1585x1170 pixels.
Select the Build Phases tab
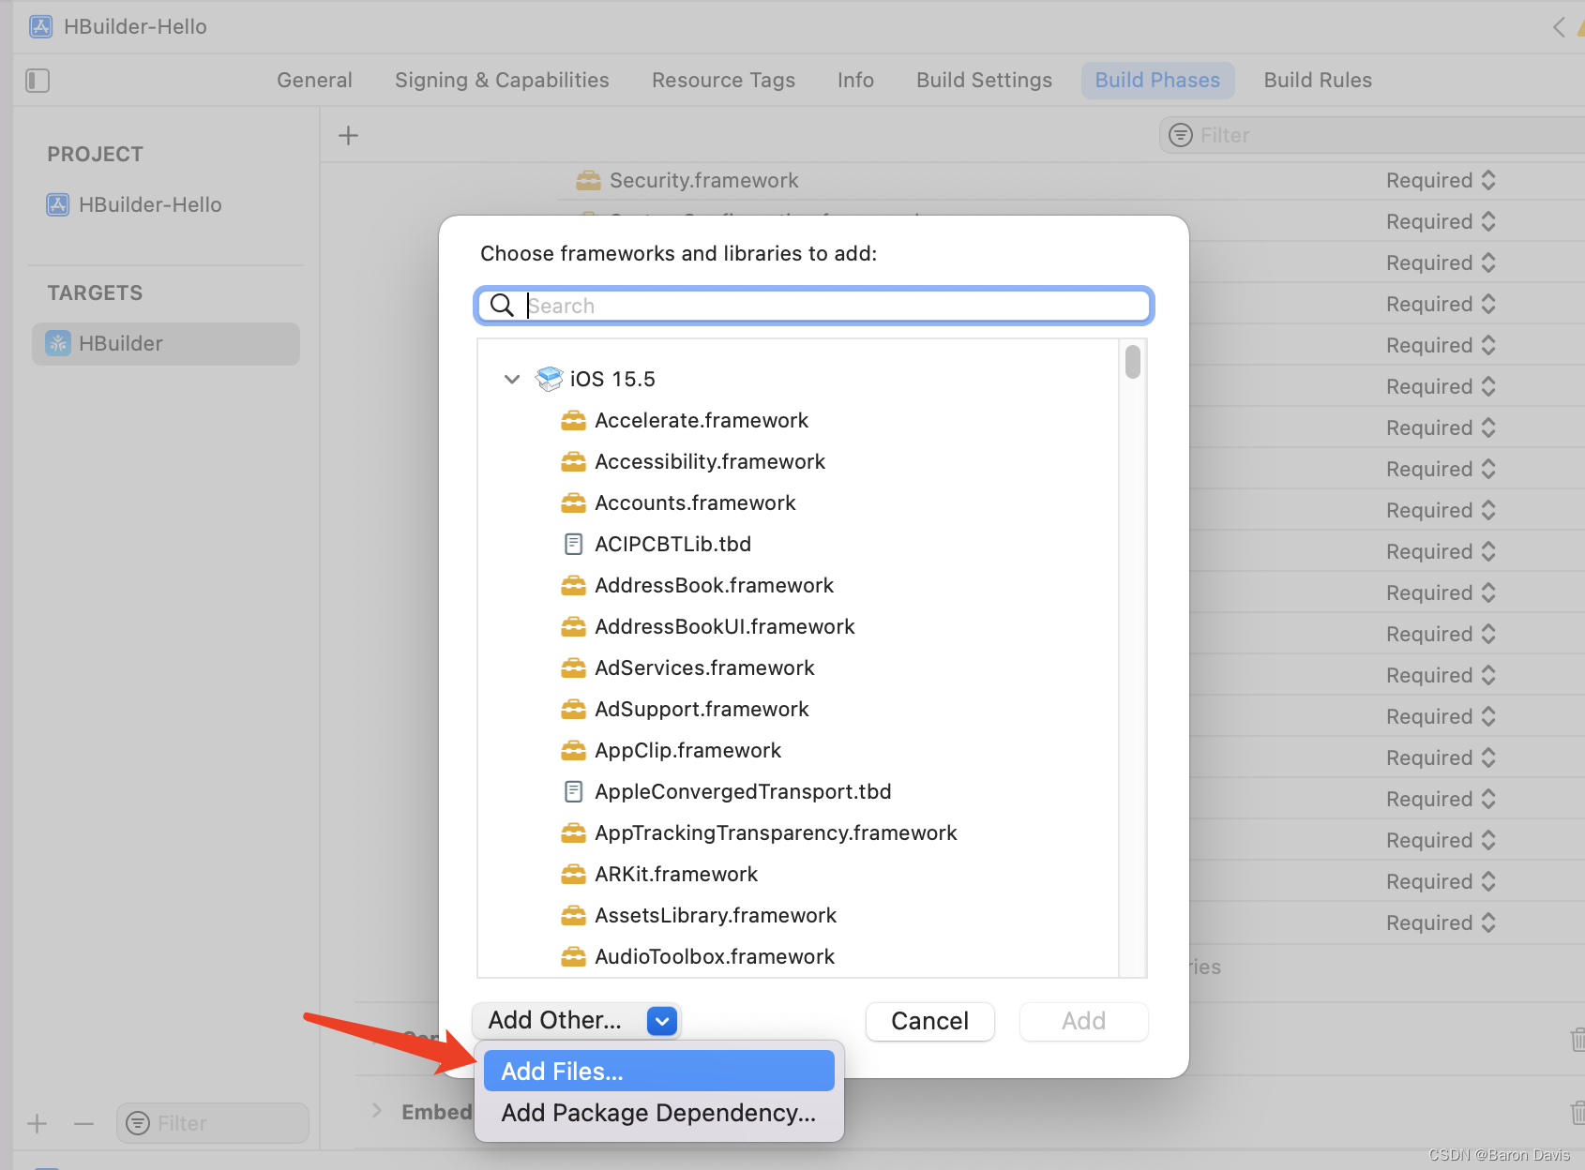[x=1157, y=81]
